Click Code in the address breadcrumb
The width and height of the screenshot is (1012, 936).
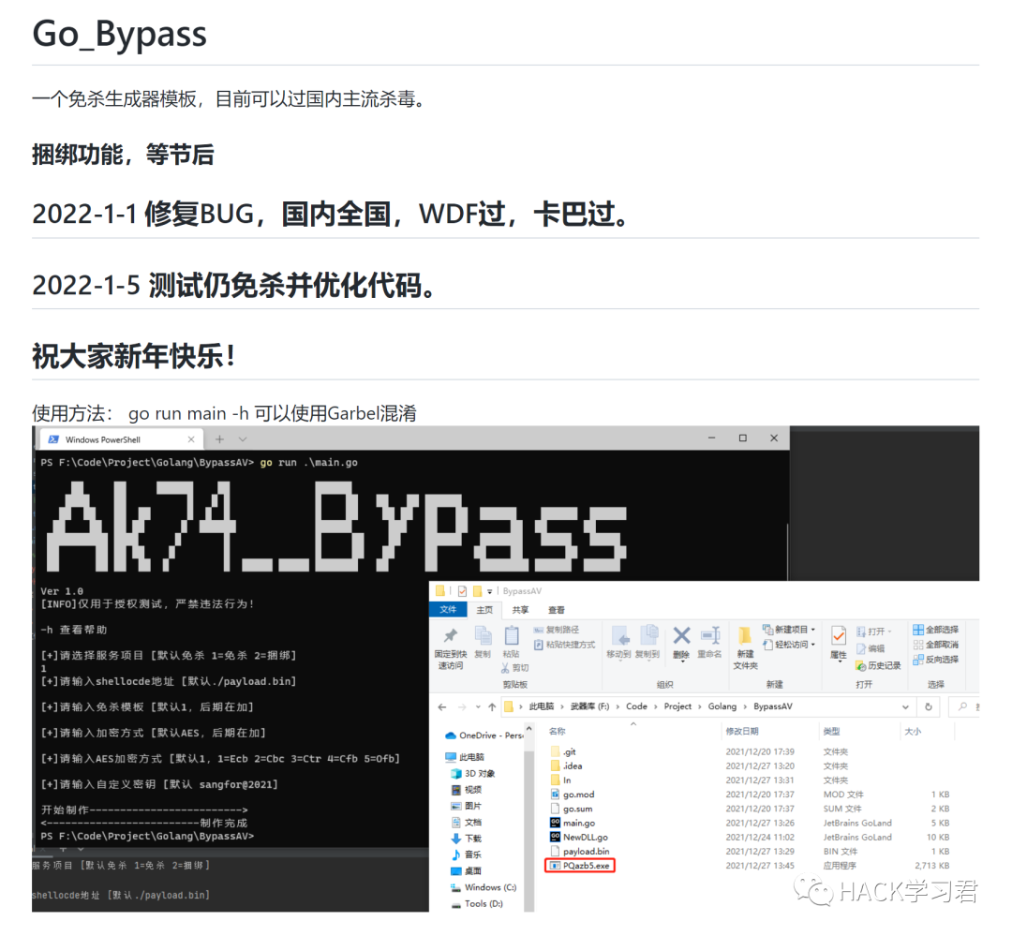636,706
